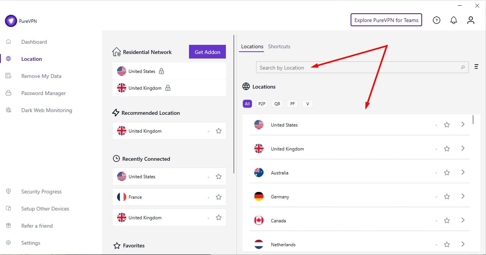Expand Canada cities chevron

[463, 220]
